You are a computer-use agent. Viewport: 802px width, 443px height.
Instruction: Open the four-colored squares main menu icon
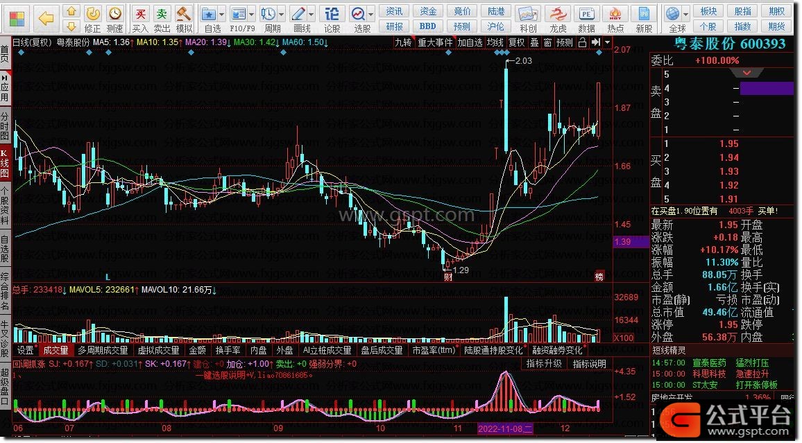pos(17,19)
